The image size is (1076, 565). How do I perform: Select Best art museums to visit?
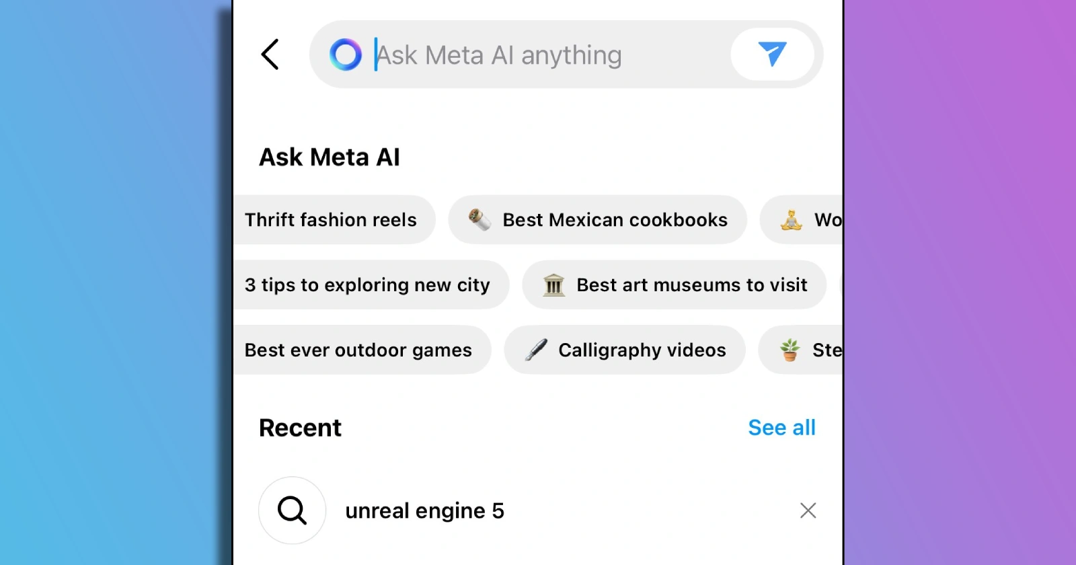pos(691,285)
